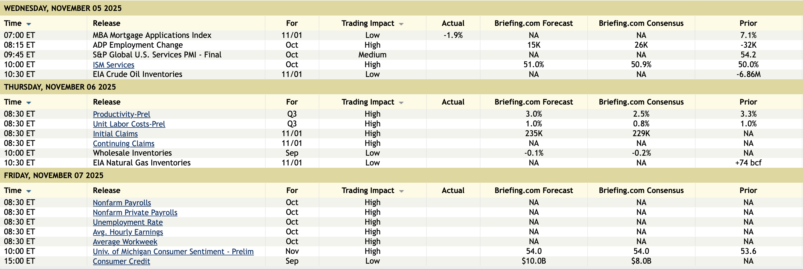This screenshot has width=803, height=270.
Task: Open the Average Workweek link
Action: [x=125, y=242]
